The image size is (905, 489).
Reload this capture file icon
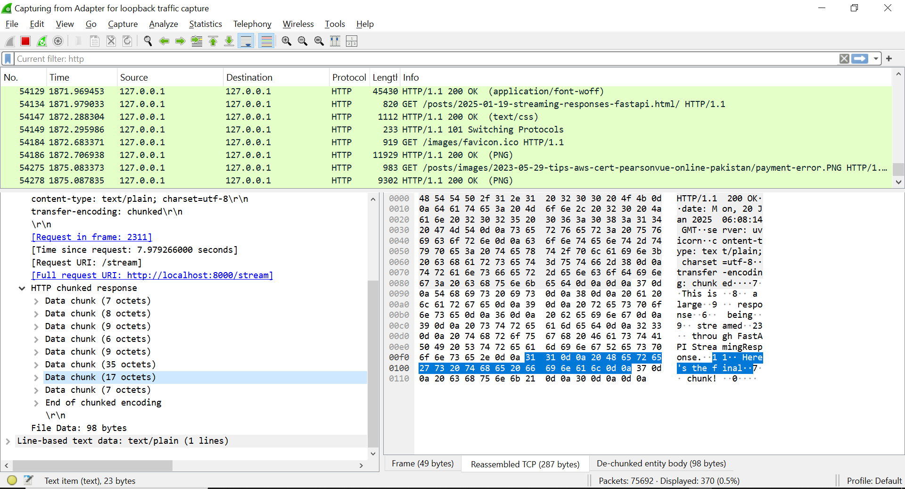pyautogui.click(x=127, y=41)
